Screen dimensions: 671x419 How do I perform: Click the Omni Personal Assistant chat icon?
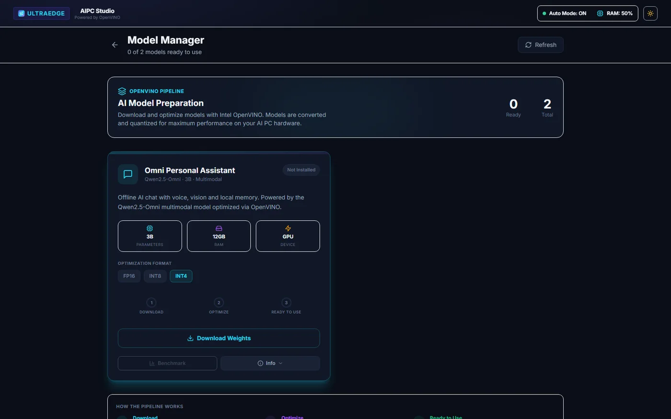pyautogui.click(x=128, y=174)
